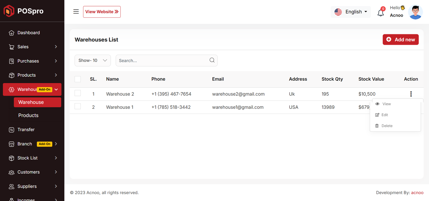Click the search magnifier icon

click(212, 60)
